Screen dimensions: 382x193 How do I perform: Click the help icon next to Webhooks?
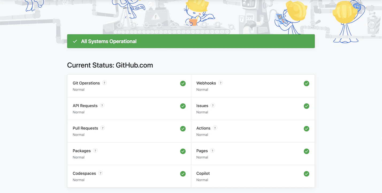pos(221,83)
